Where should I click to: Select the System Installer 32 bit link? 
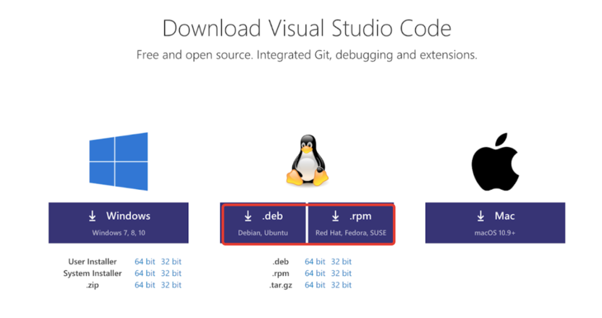click(171, 273)
